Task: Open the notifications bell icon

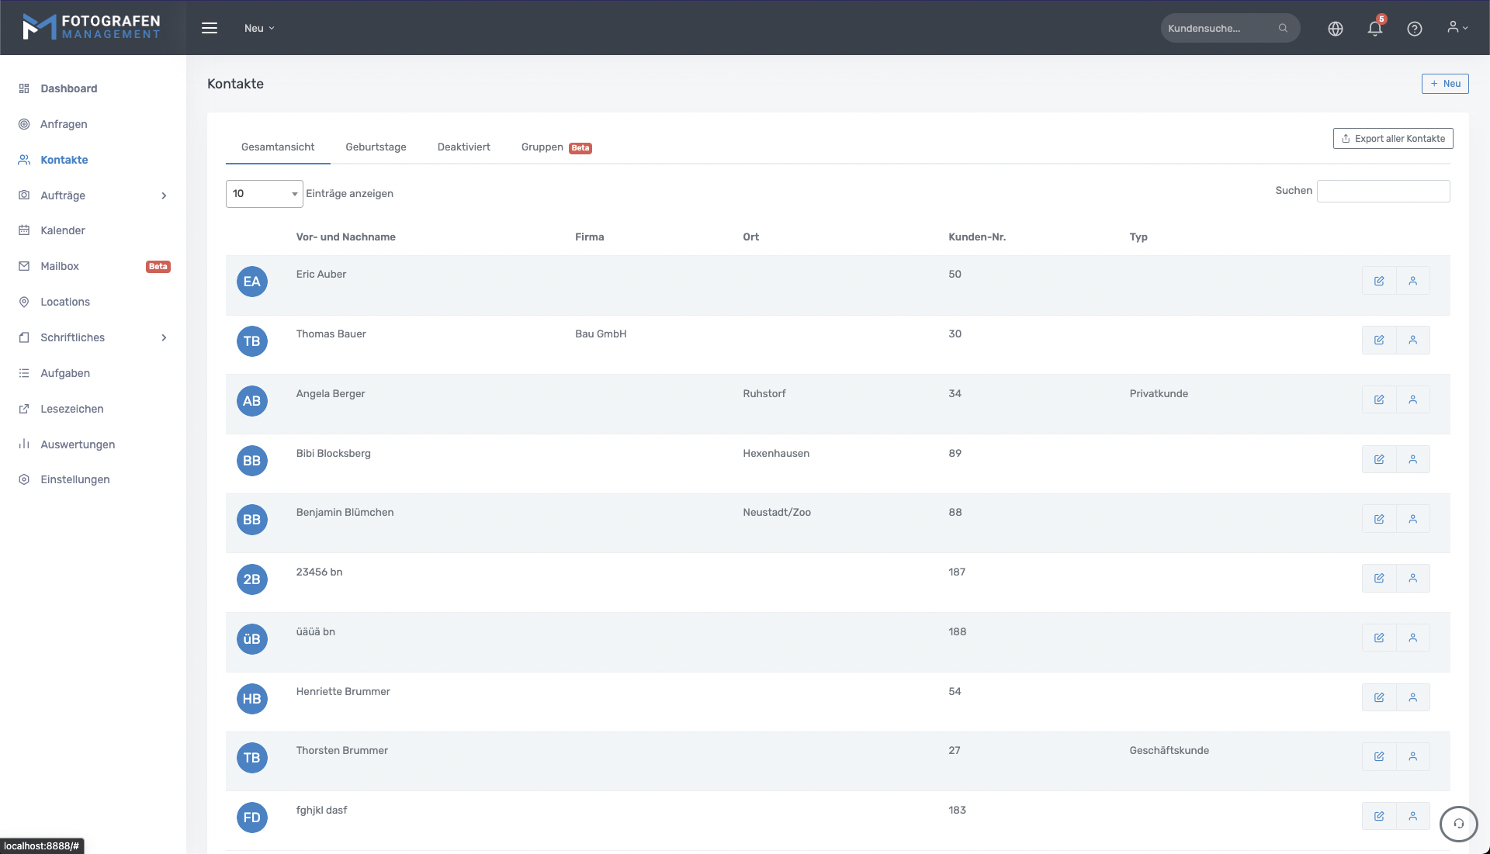Action: tap(1374, 29)
